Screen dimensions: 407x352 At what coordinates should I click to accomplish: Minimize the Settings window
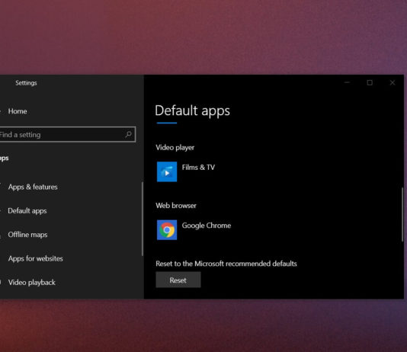[x=347, y=83]
